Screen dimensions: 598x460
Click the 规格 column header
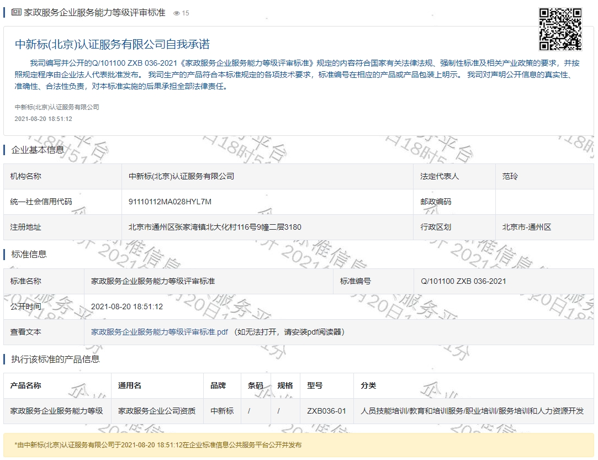point(285,385)
